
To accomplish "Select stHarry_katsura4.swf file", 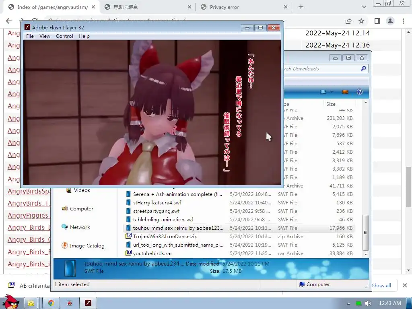I will 157,203.
